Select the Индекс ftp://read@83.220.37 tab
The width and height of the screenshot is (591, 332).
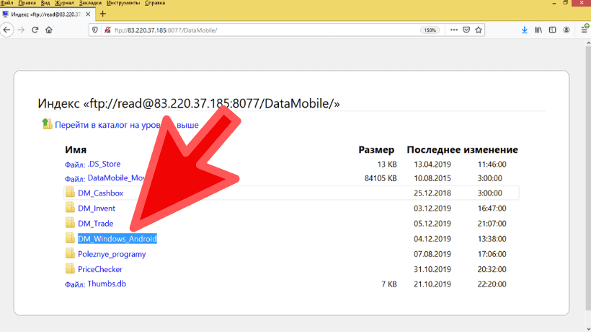[x=47, y=14]
